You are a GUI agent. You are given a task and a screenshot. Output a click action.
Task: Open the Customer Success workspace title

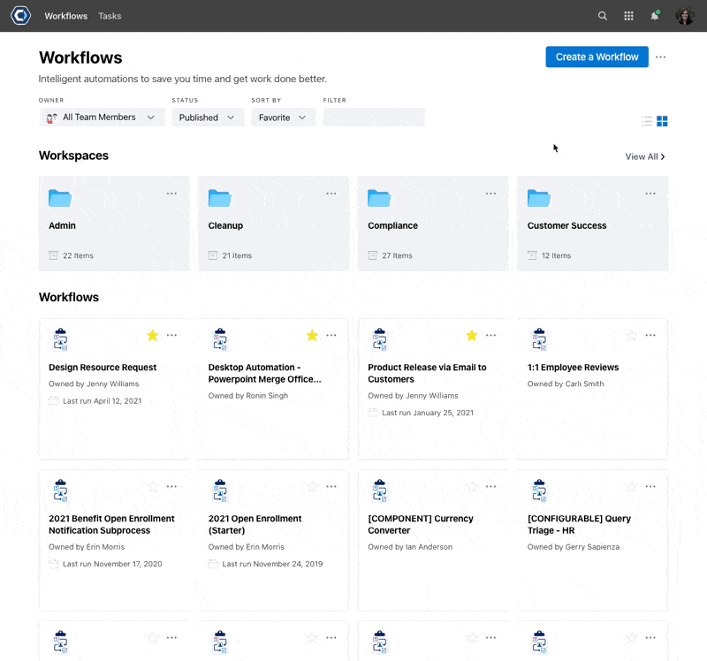click(x=566, y=225)
